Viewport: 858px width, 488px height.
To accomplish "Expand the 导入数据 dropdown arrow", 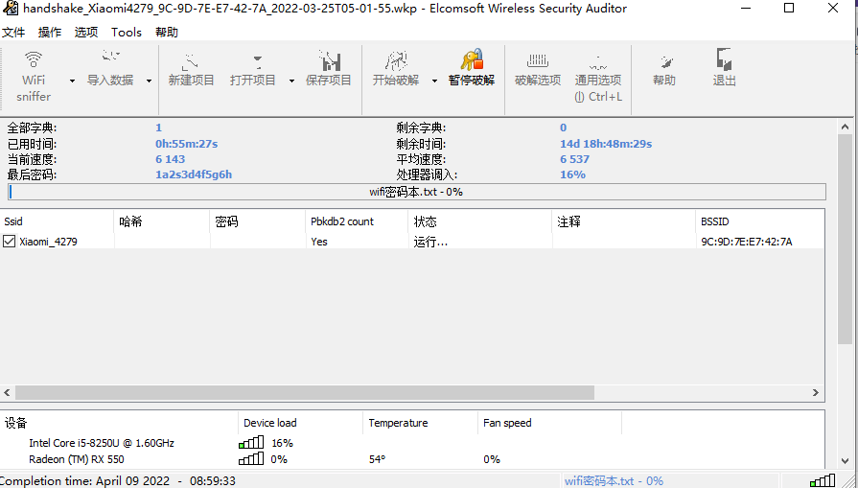I will [x=149, y=81].
